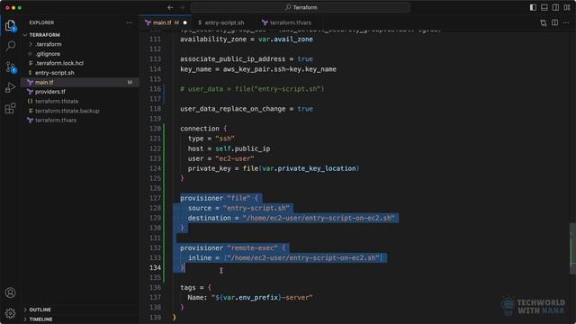Click the M badge on main.tf row
This screenshot has width=576, height=324.
tap(130, 82)
